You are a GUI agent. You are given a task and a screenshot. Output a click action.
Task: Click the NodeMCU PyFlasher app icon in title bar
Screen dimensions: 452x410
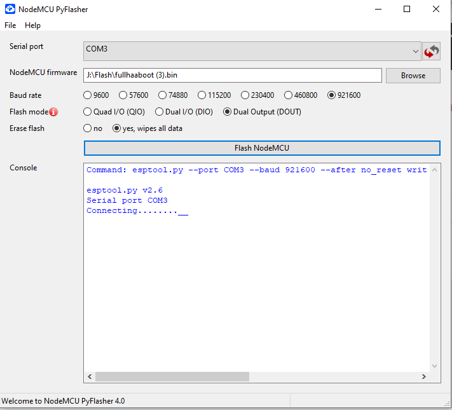point(10,10)
